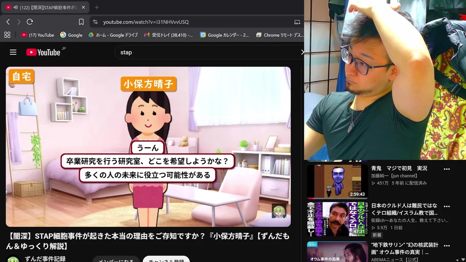Screen dimensions: 466x262
Task: Open the 受信トレイ Gmail bookmark
Action: tap(169, 35)
